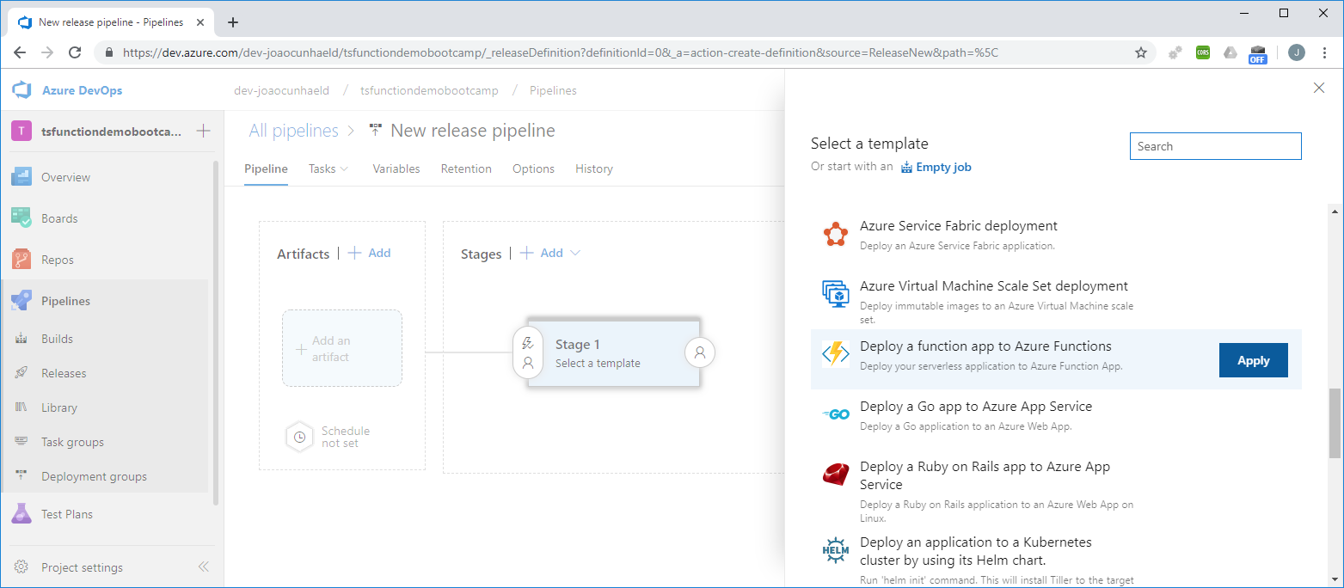Open the Task groups icon
Viewport: 1344px width, 588px height.
tap(22, 442)
